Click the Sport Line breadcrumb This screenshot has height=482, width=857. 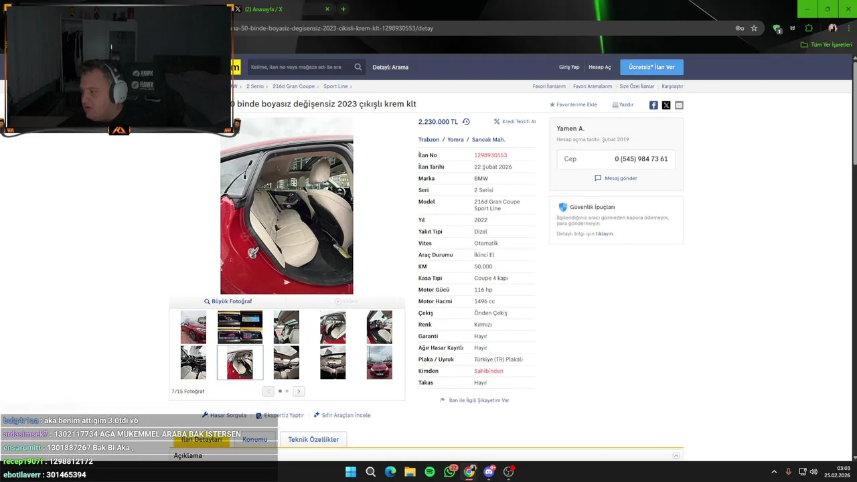click(x=335, y=86)
